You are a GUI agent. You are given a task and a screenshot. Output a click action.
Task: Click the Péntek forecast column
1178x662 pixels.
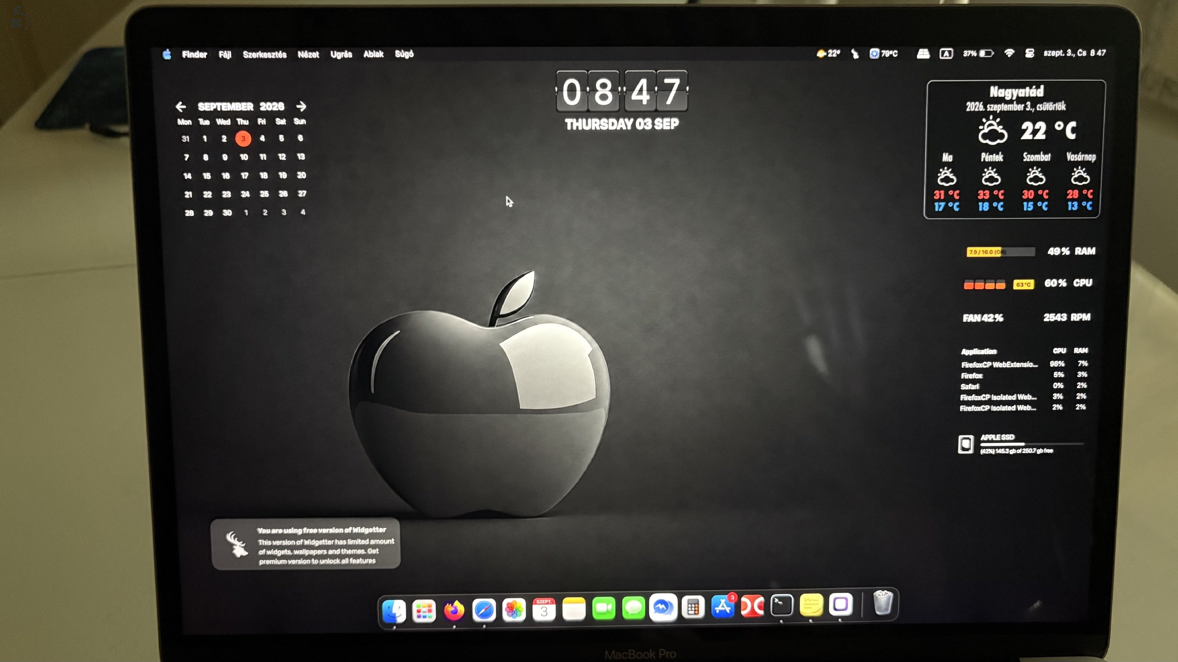click(x=991, y=182)
